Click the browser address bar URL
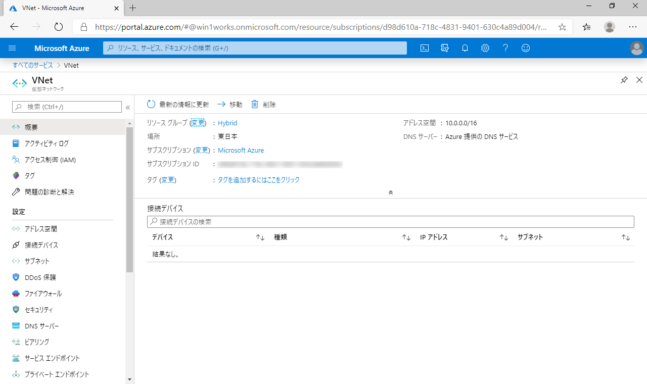The width and height of the screenshot is (647, 384). [320, 27]
